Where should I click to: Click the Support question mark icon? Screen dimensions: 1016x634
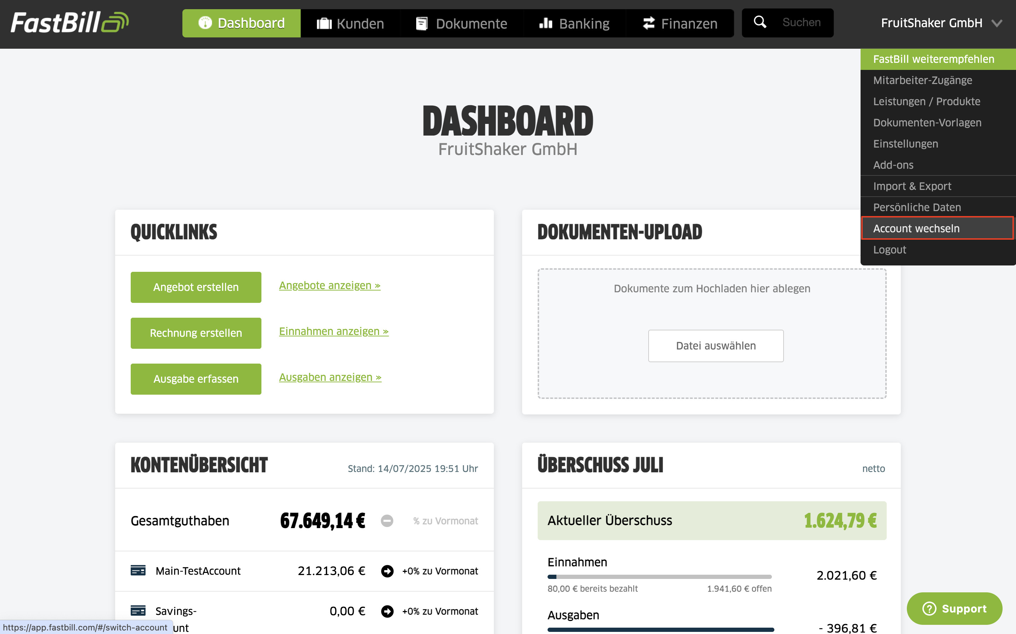pyautogui.click(x=929, y=609)
